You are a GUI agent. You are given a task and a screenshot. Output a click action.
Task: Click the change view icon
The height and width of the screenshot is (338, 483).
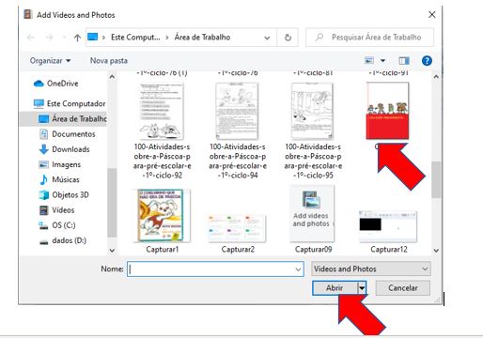pos(369,60)
